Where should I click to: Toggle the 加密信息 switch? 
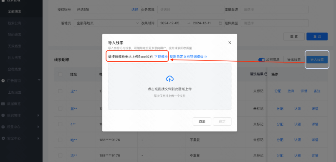point(262,60)
